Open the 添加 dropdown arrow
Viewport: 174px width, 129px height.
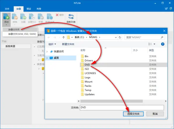pyautogui.click(x=6, y=25)
